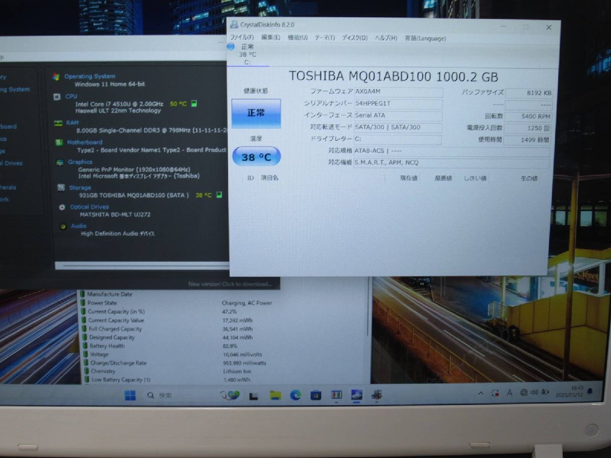Image resolution: width=611 pixels, height=458 pixels.
Task: Open Task View from the taskbar
Action: pyautogui.click(x=254, y=396)
